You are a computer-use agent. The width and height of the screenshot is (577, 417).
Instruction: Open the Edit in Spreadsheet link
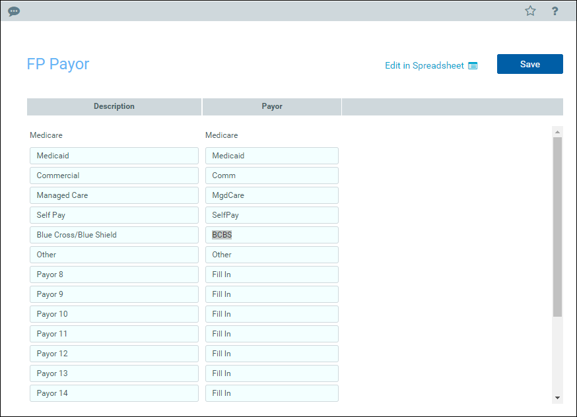[x=424, y=65]
